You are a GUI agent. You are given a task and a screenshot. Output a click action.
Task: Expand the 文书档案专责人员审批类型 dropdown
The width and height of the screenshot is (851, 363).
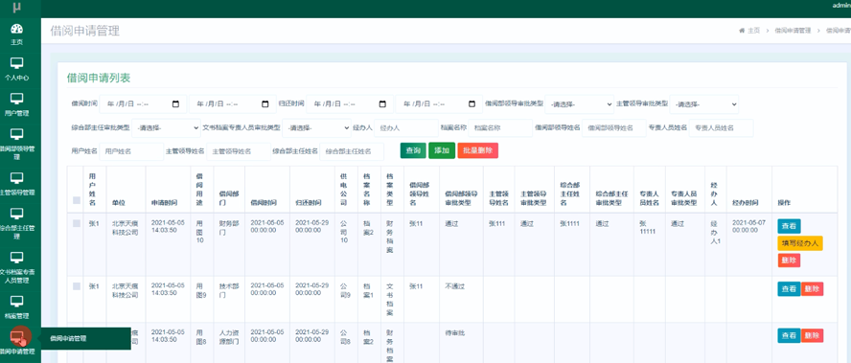point(316,128)
